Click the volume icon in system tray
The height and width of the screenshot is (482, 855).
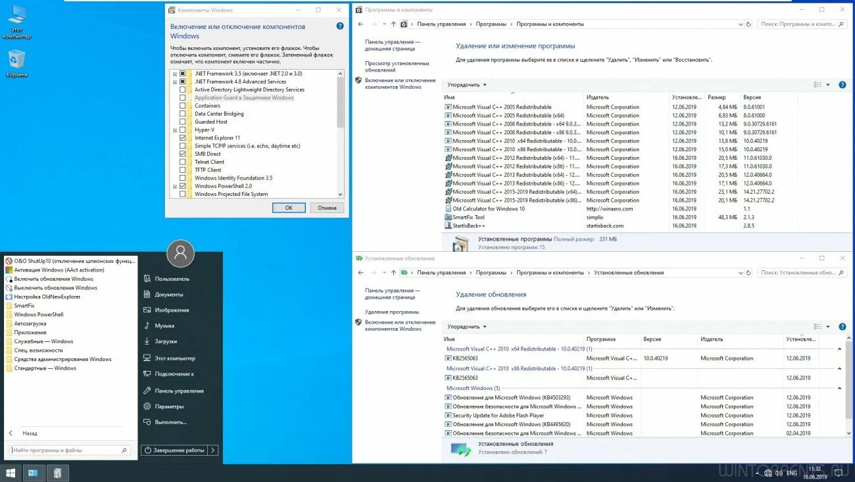pyautogui.click(x=778, y=473)
